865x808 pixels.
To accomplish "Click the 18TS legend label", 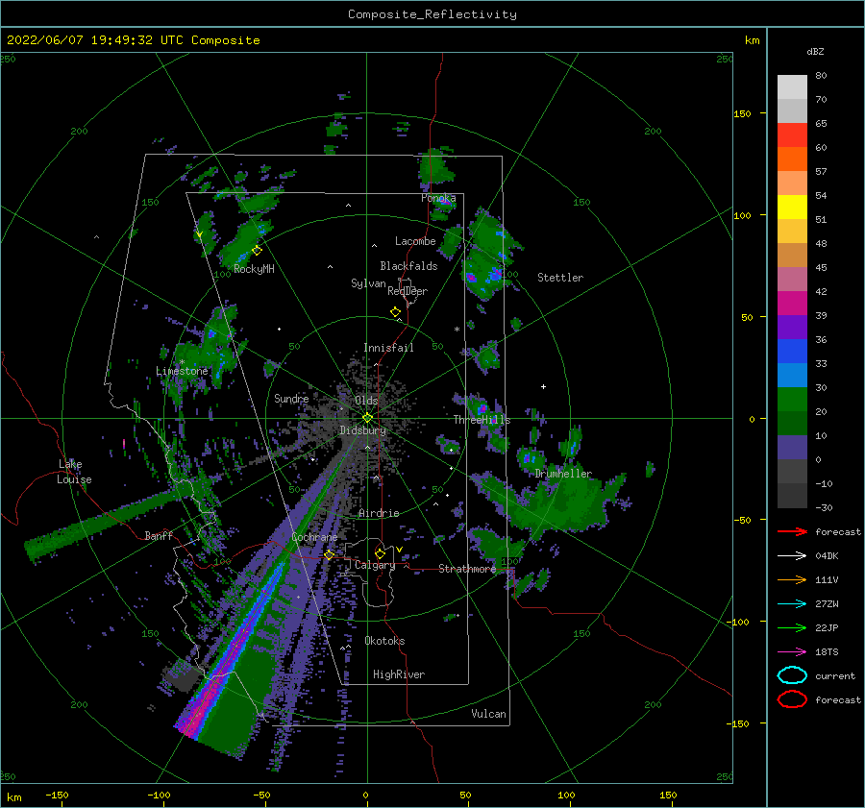I will coord(827,652).
